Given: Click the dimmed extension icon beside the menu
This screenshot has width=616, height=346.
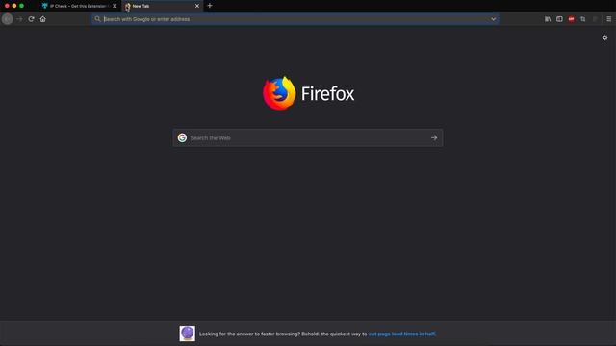Looking at the screenshot, I should tap(595, 19).
